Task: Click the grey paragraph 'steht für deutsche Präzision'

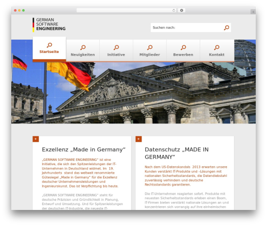Action: [82, 201]
